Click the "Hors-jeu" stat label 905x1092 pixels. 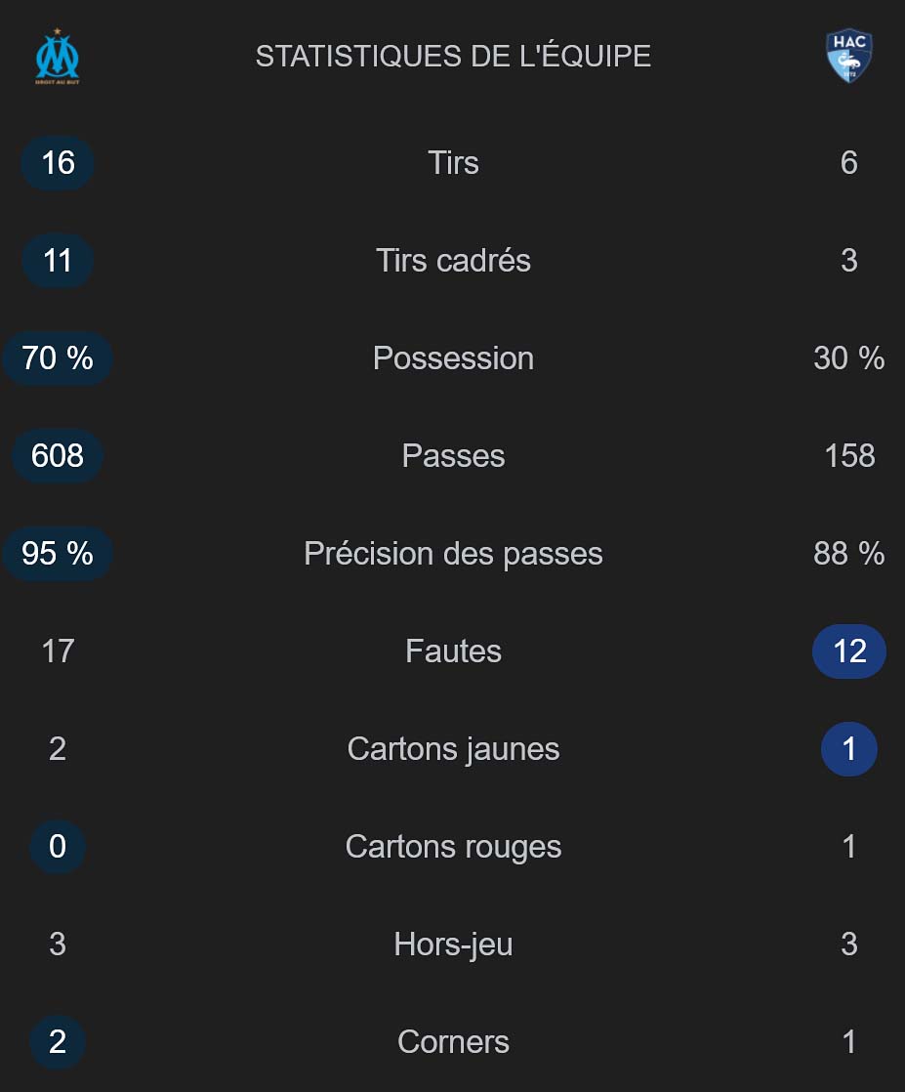tap(453, 944)
